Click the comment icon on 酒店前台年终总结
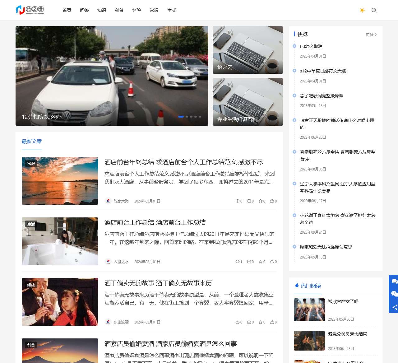This screenshot has height=363, width=398. pyautogui.click(x=249, y=201)
